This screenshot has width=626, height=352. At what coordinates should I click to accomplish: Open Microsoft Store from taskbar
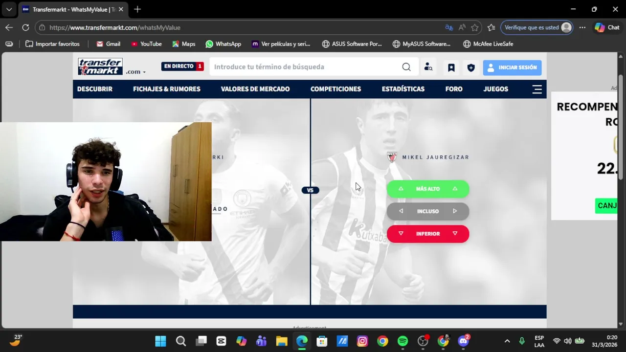point(322,341)
